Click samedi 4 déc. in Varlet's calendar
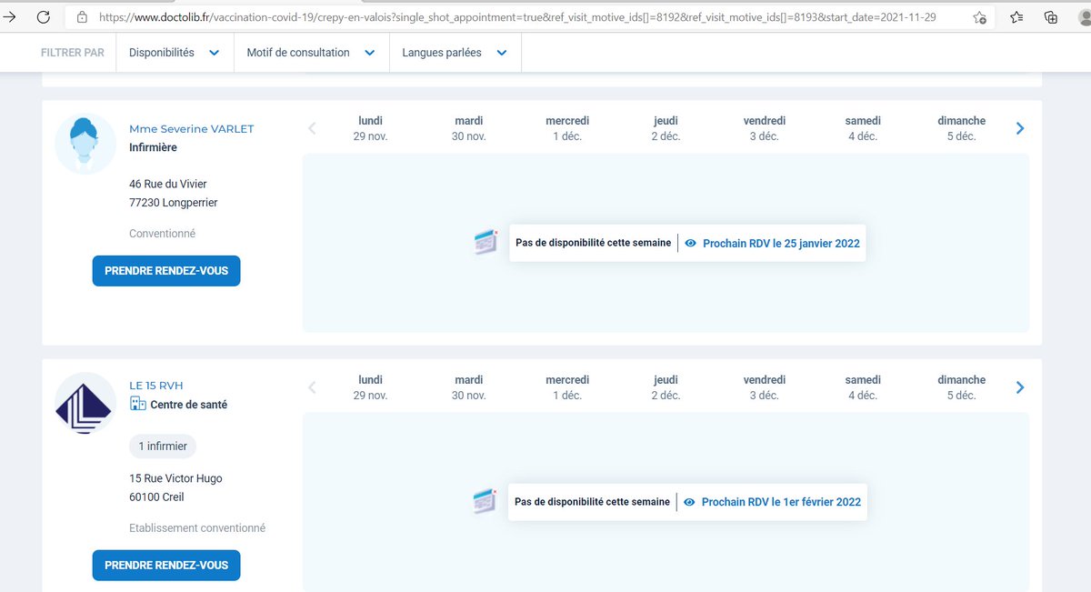This screenshot has height=592, width=1091. click(x=862, y=128)
